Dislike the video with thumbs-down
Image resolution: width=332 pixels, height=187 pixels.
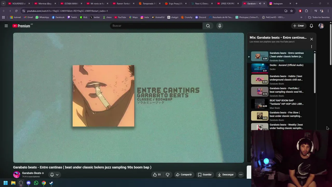[x=168, y=175]
